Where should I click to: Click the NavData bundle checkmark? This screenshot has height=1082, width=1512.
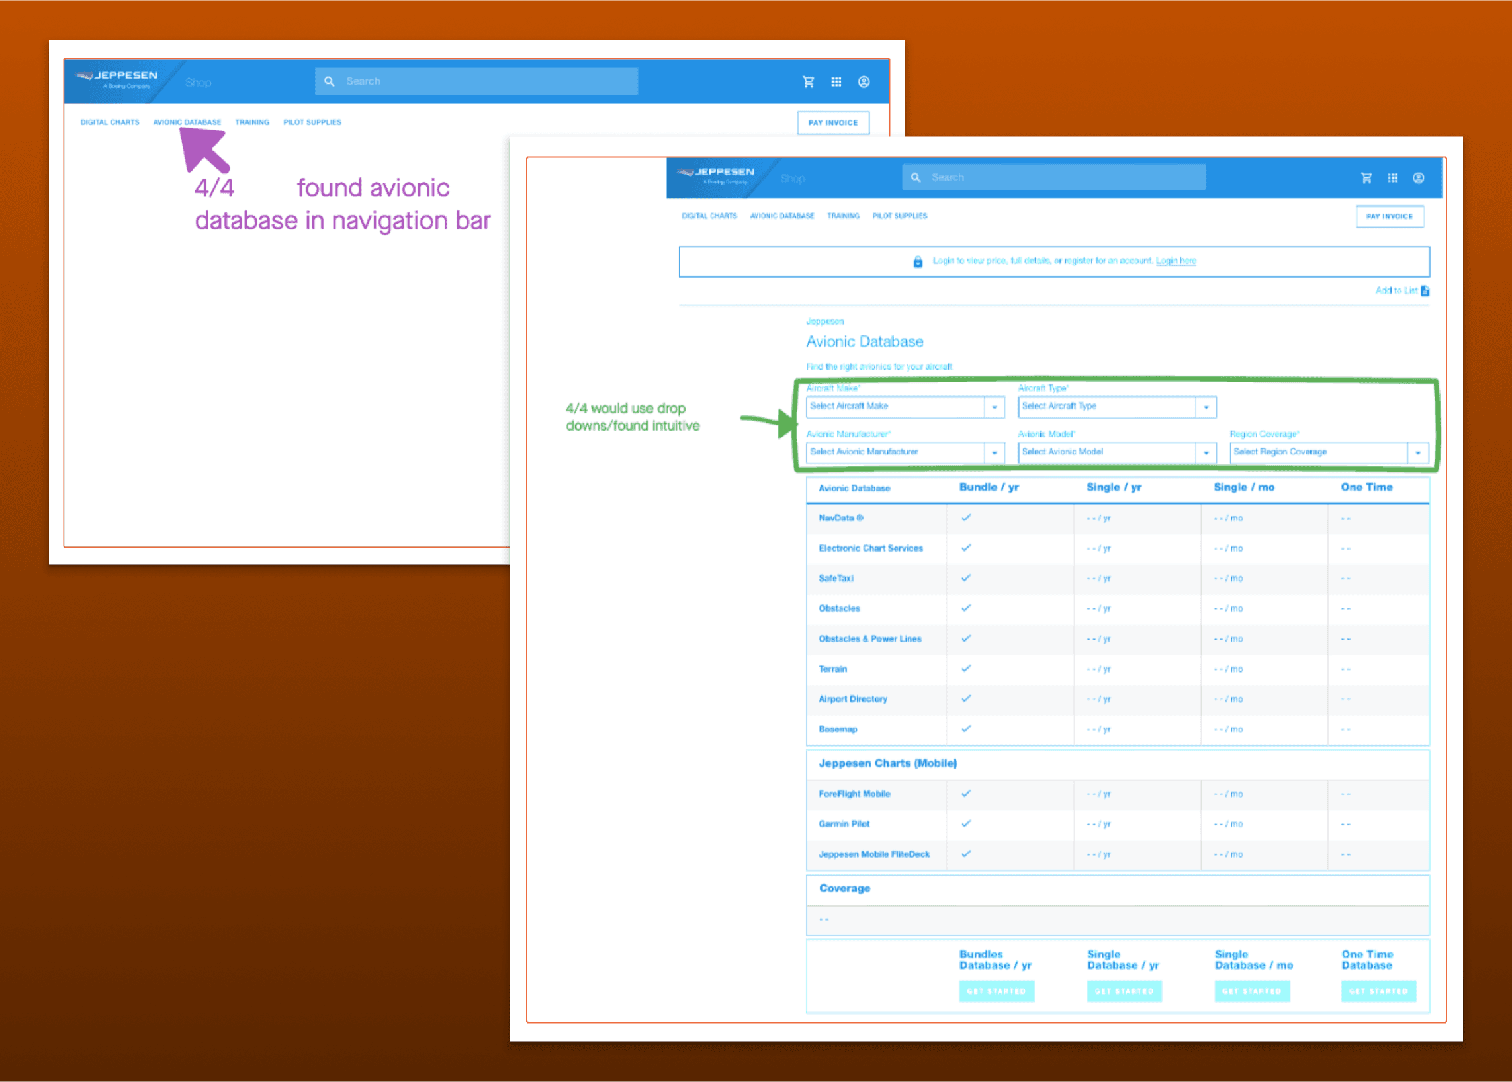coord(966,518)
